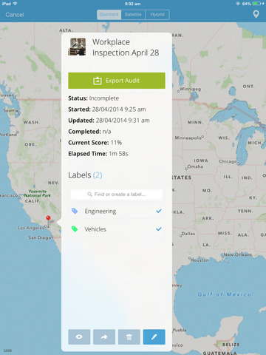Open the Workplace Inspection thumbnail image

77,47
